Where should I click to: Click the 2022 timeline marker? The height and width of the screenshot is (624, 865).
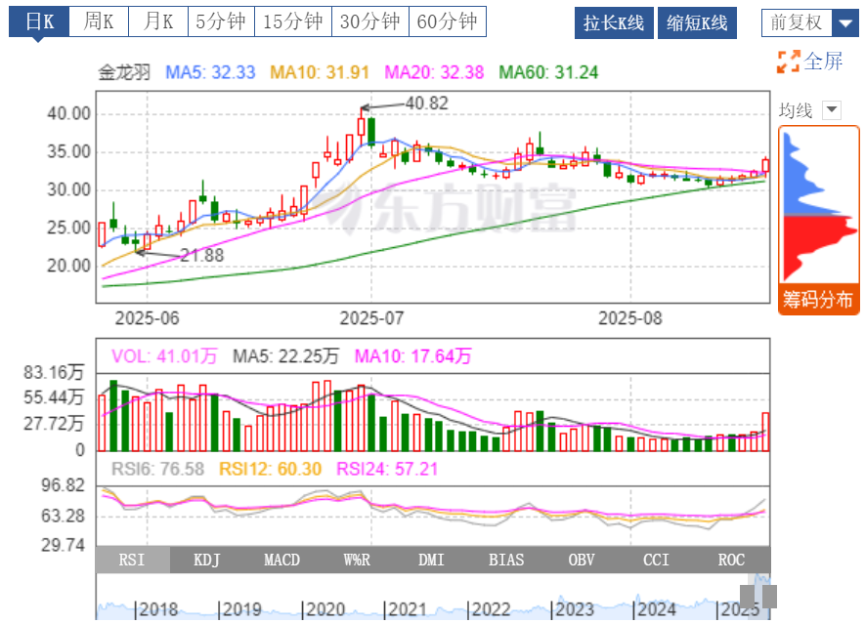click(491, 609)
